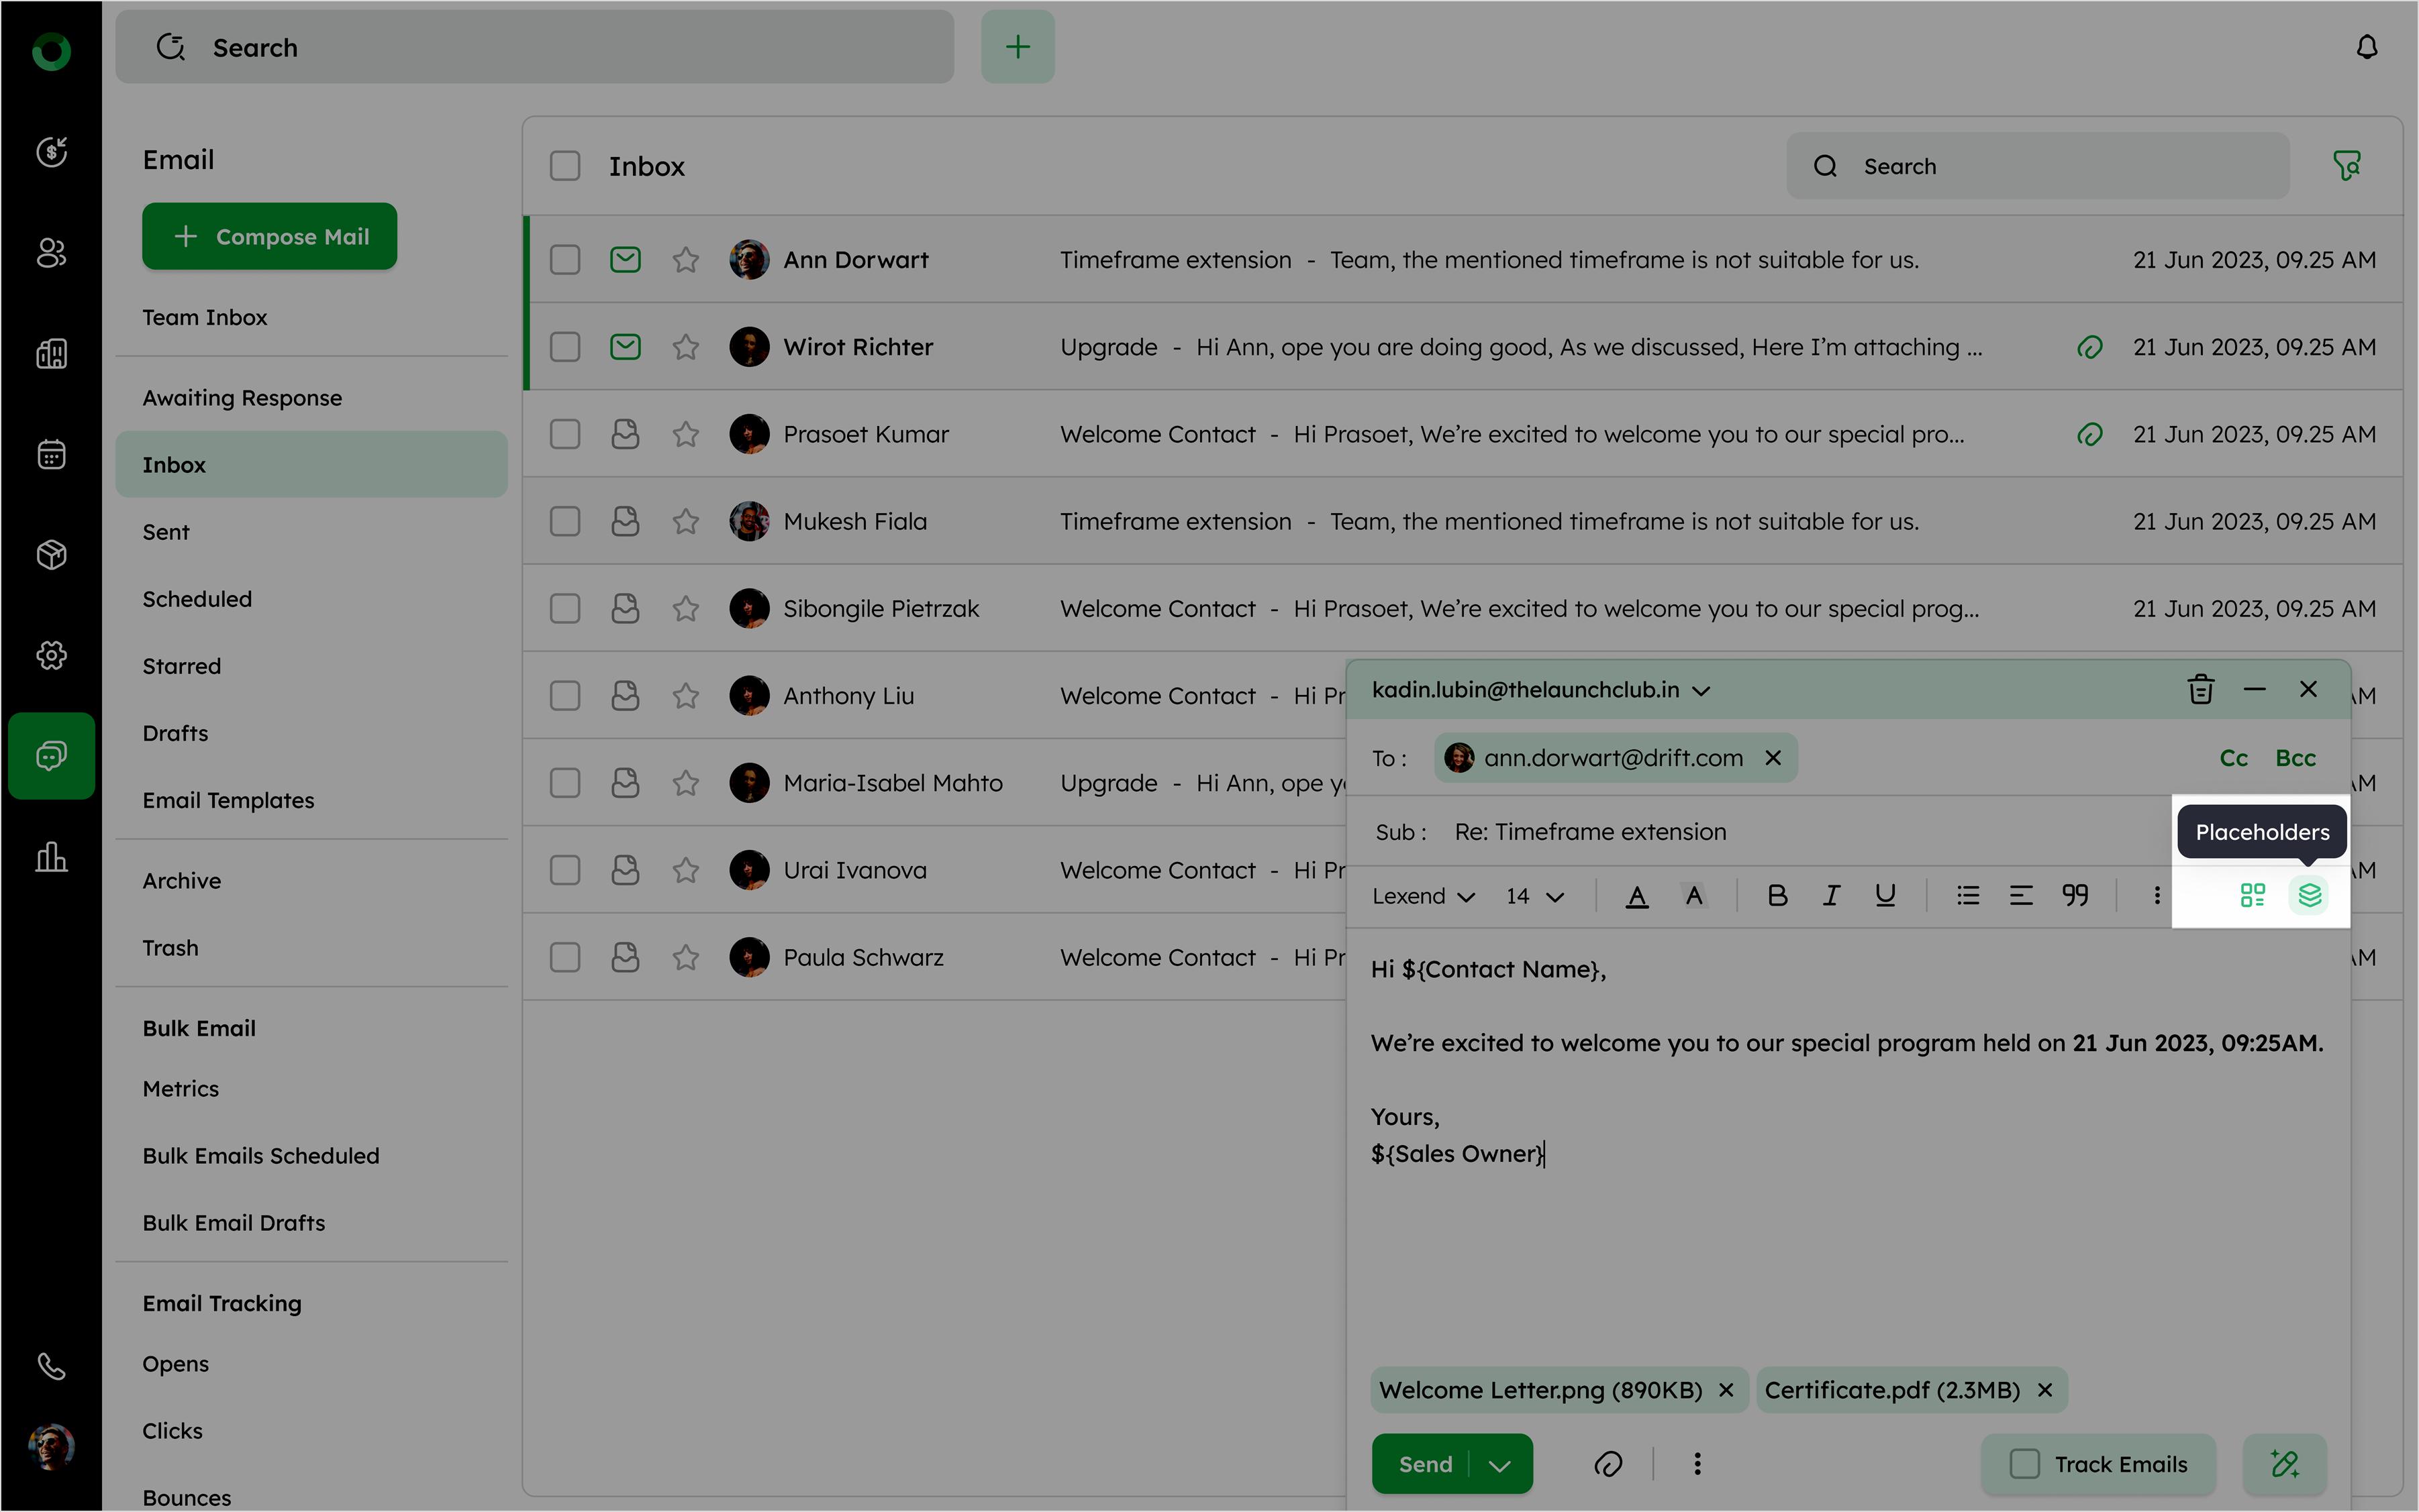Change text color with underlined A
This screenshot has height=1512, width=2419.
pos(1636,895)
